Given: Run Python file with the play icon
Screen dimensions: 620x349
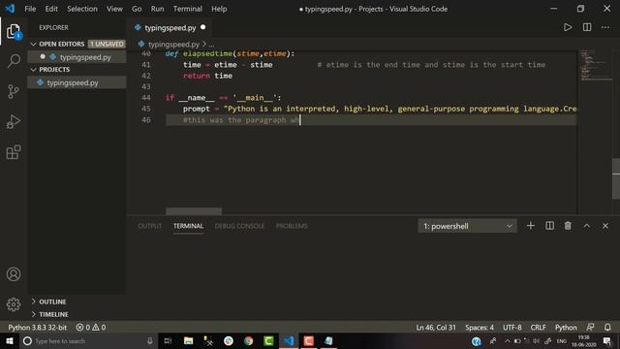Looking at the screenshot, I should [x=568, y=27].
